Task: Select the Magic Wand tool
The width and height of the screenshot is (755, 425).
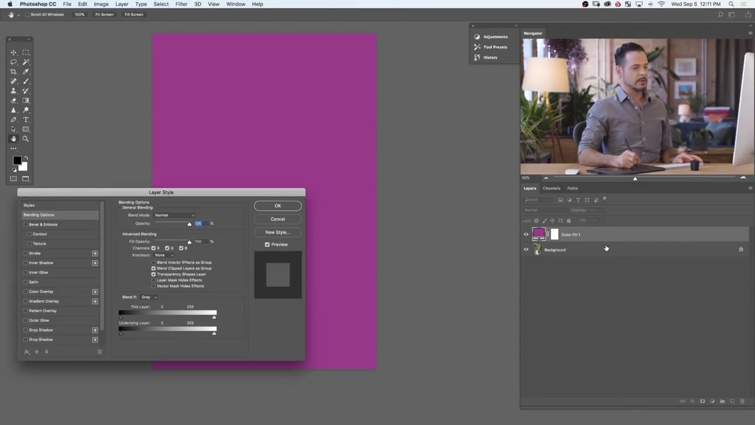Action: pyautogui.click(x=26, y=62)
